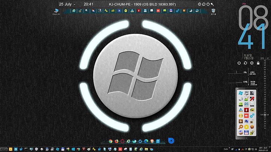Open the blue triangle Acronis icon in top dock
This screenshot has height=152, width=271.
pyautogui.click(x=132, y=11)
